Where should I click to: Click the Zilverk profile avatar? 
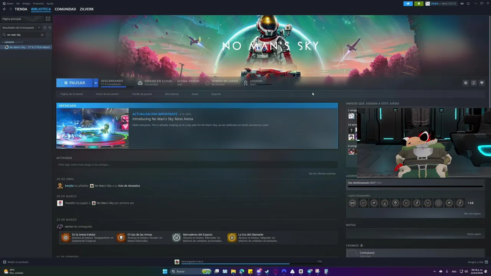point(428,3)
